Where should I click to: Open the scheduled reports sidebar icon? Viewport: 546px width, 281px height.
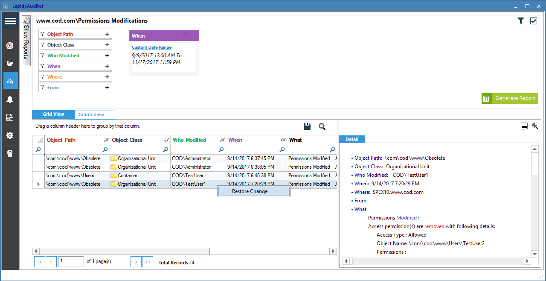(x=10, y=117)
